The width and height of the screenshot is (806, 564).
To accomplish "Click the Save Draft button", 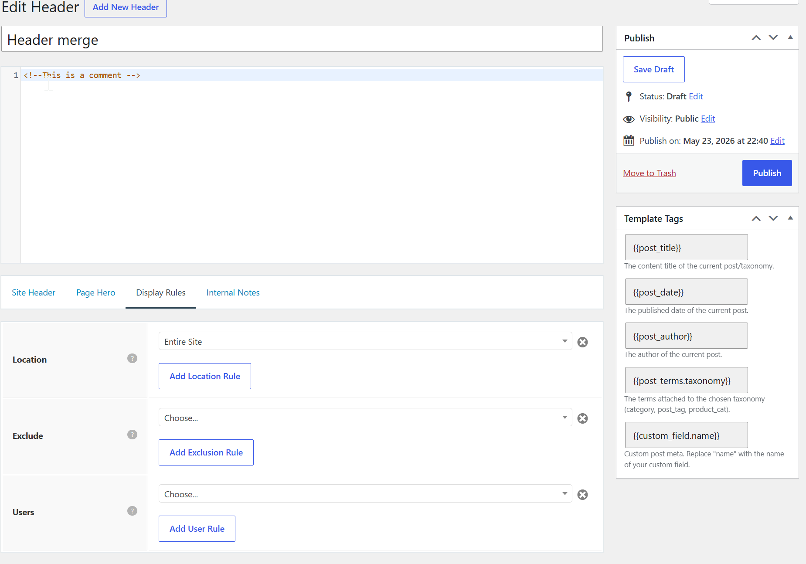I will pos(654,69).
